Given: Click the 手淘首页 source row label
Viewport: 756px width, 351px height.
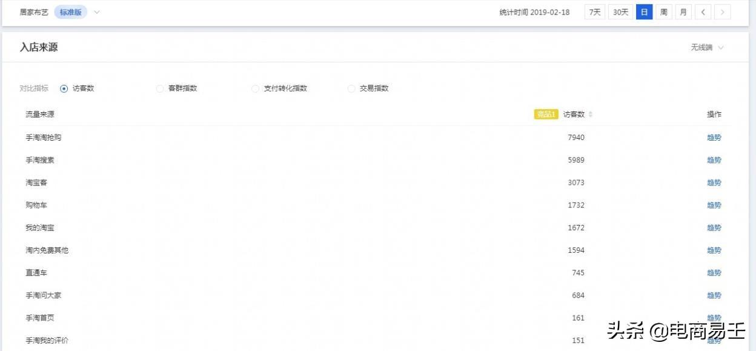Looking at the screenshot, I should [x=40, y=318].
